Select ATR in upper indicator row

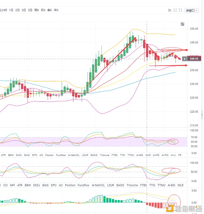3,155
